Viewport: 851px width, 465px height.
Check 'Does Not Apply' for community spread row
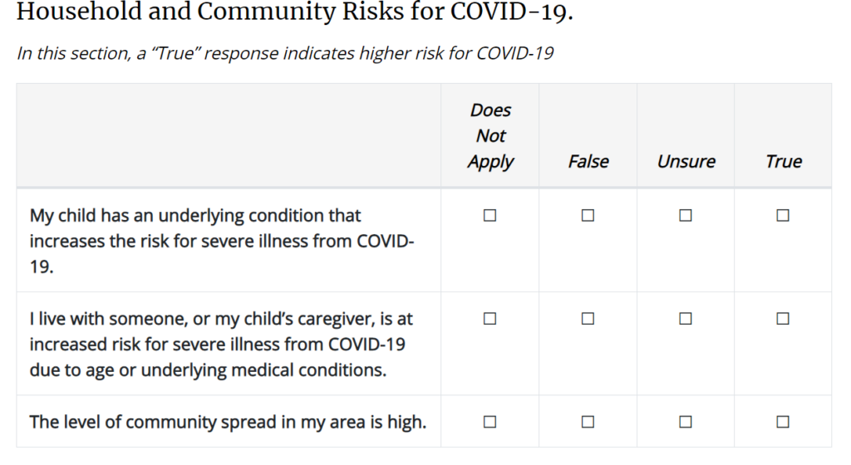[x=489, y=422]
